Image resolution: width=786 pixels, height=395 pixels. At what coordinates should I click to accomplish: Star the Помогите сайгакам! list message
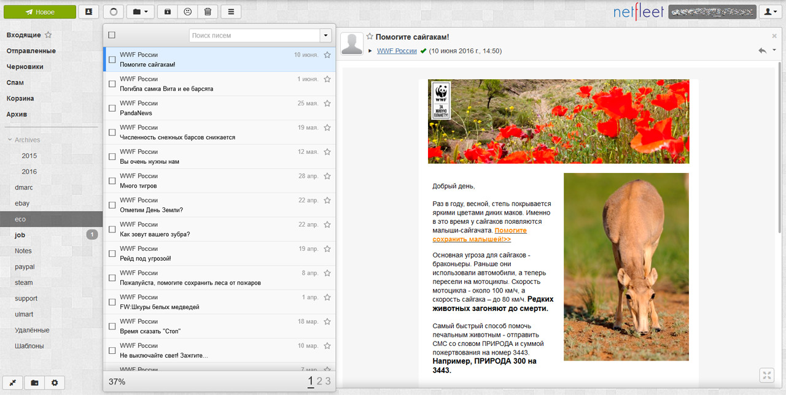[x=327, y=55]
